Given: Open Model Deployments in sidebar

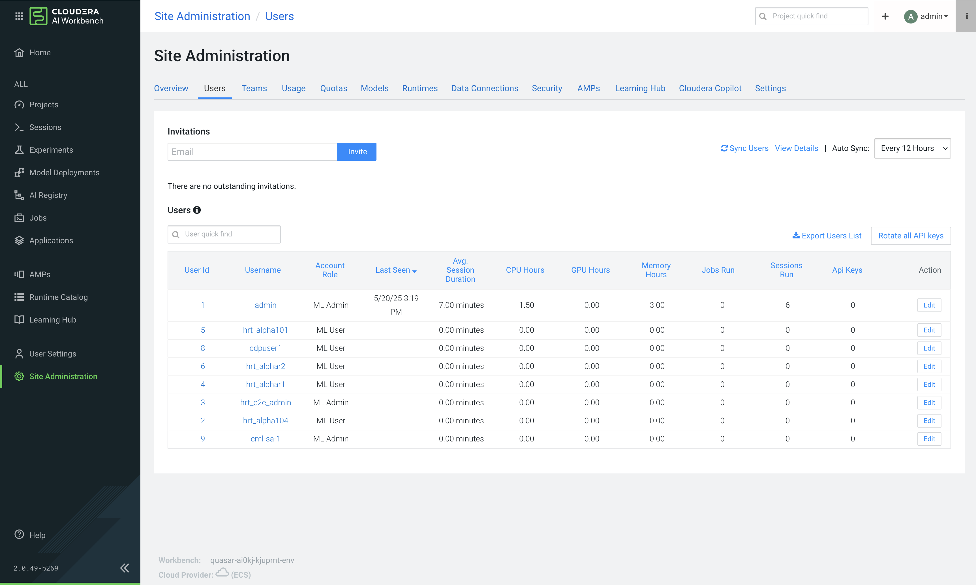Looking at the screenshot, I should 64,173.
